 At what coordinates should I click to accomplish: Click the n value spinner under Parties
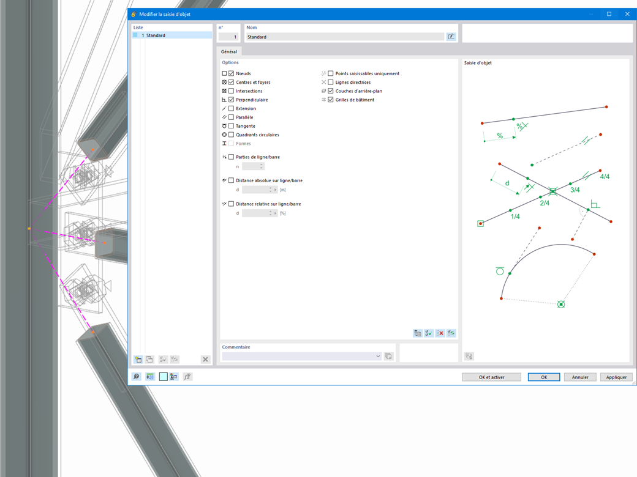[262, 166]
